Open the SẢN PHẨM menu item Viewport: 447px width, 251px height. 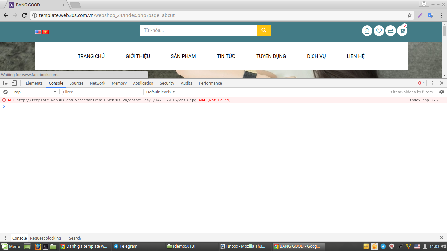[x=183, y=56]
